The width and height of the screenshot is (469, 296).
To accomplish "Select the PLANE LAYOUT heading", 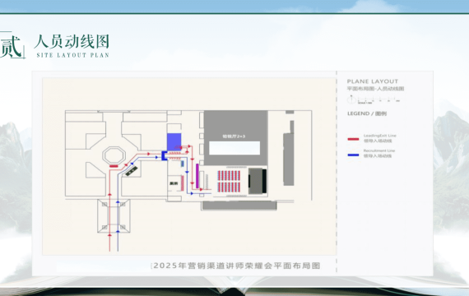I will pyautogui.click(x=373, y=81).
